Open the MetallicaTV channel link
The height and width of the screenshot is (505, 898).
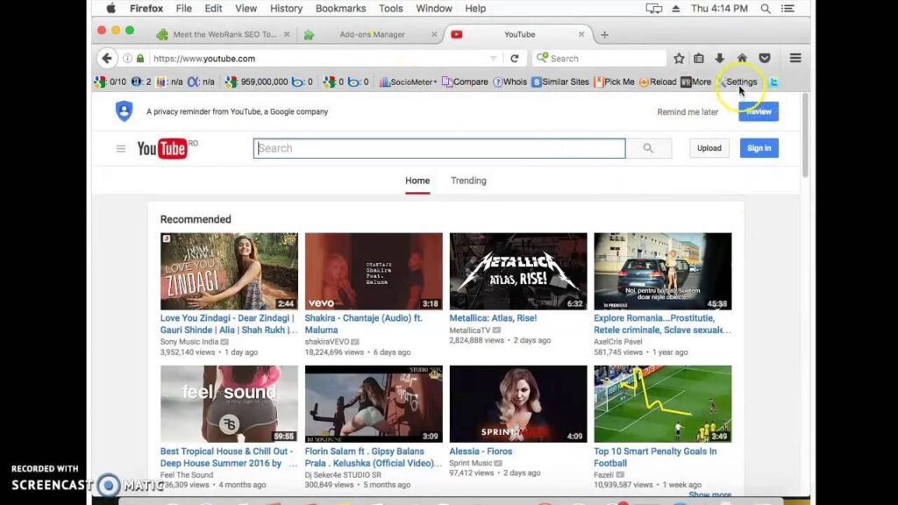470,331
